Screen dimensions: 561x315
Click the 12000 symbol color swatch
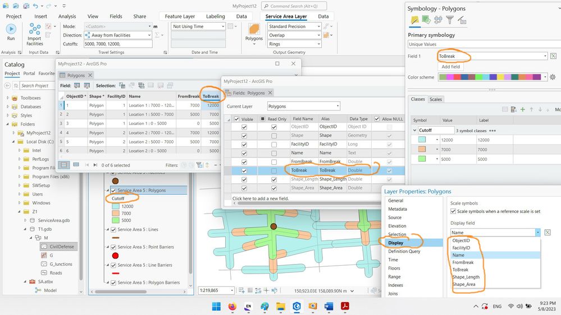[x=423, y=140]
